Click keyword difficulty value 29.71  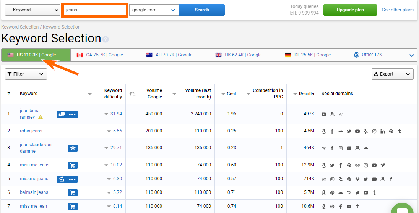click(x=116, y=148)
